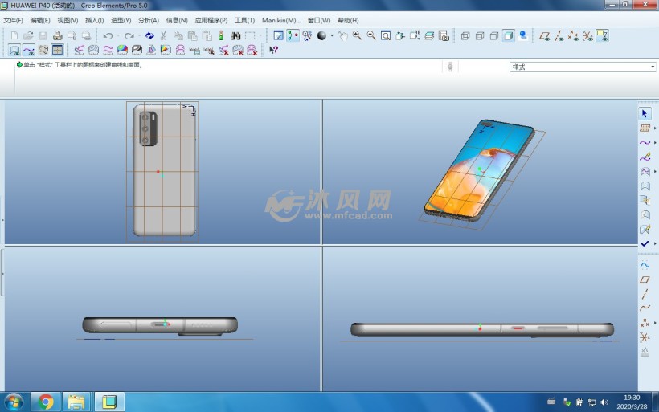Click the Repaint screen icon
Image resolution: width=659 pixels, height=412 pixels.
point(278,35)
